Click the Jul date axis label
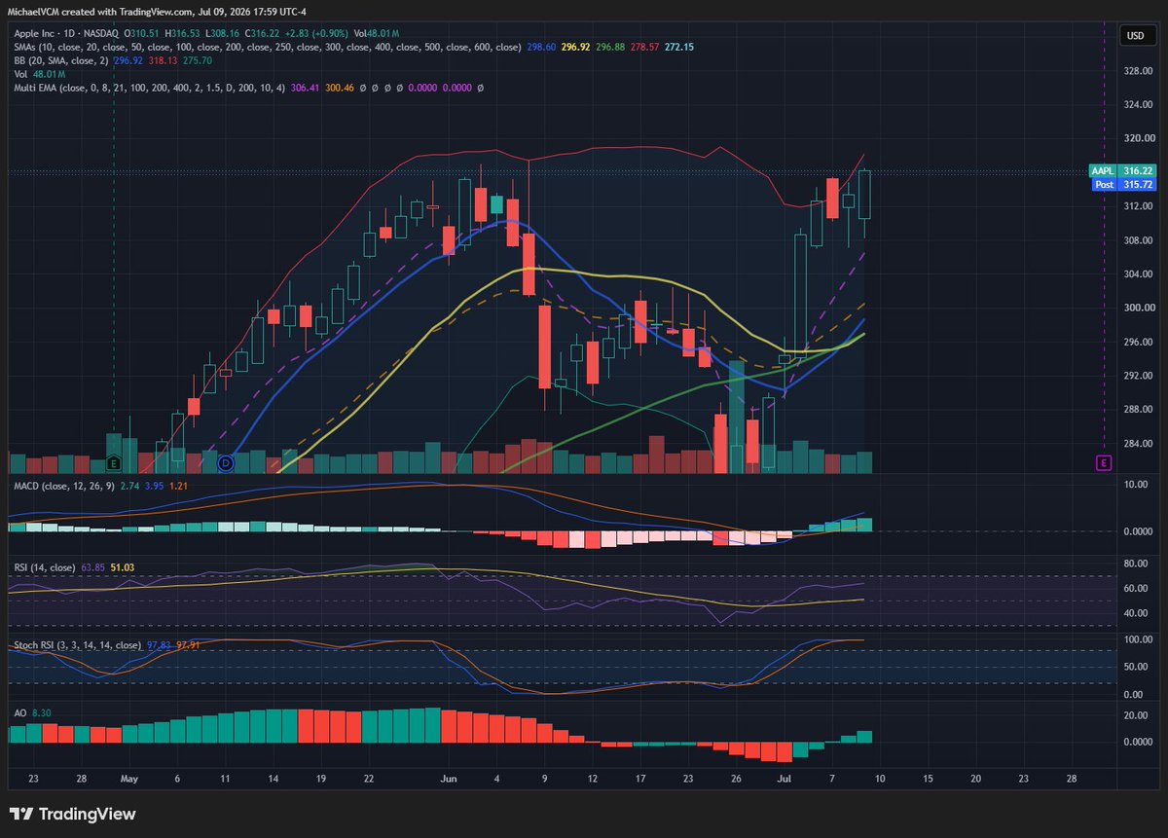 pyautogui.click(x=784, y=779)
